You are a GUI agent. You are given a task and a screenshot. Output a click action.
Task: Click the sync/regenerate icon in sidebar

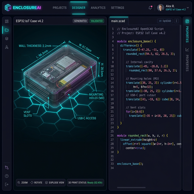click(x=7, y=168)
